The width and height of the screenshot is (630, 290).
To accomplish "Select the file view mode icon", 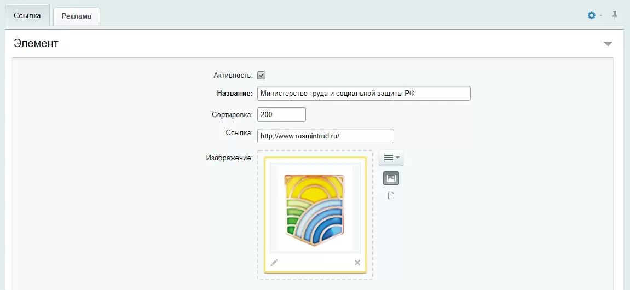I will coord(391,195).
